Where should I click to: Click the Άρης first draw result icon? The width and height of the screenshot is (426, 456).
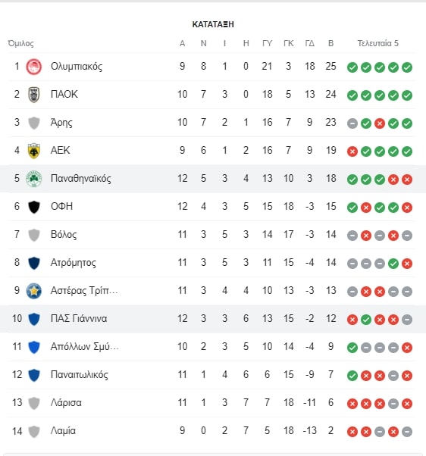[x=352, y=123]
